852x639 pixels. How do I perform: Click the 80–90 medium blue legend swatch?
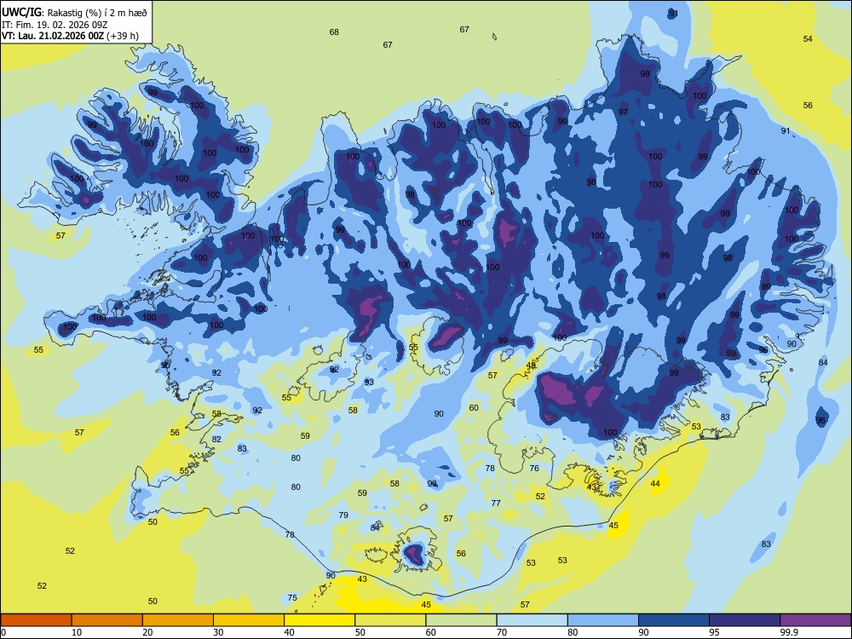coord(603,620)
